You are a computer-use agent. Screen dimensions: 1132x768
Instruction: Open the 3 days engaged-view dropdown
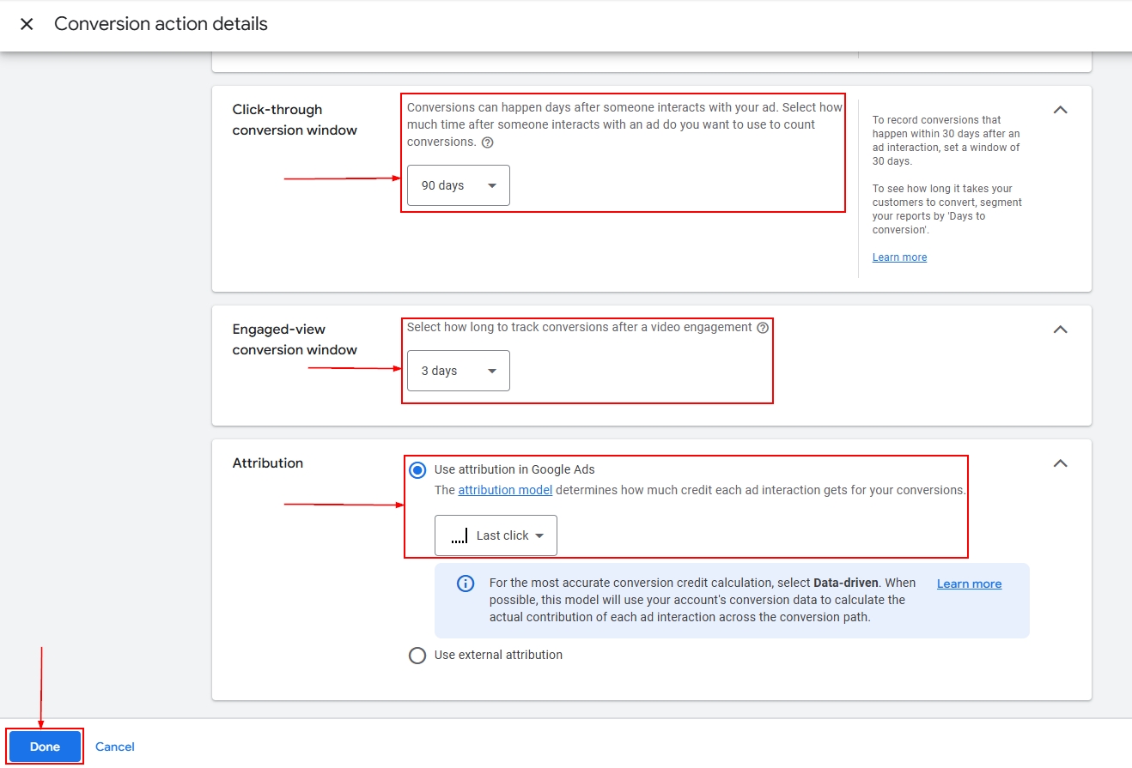(459, 371)
